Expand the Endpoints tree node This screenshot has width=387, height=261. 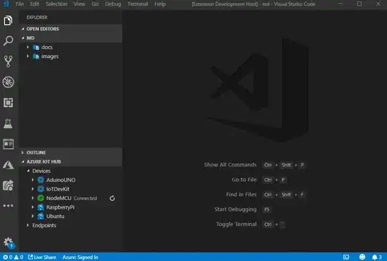coord(28,225)
